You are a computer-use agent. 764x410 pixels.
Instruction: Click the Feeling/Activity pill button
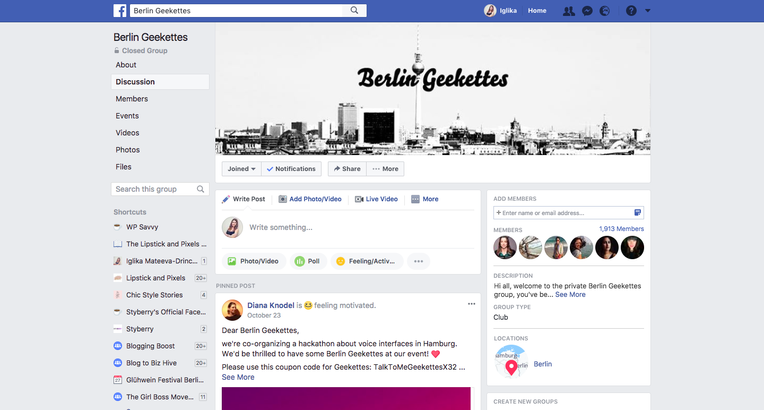tap(367, 261)
